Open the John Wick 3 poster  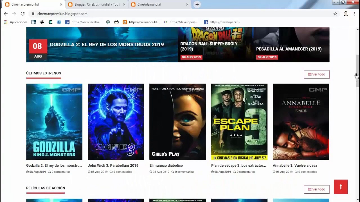point(116,122)
